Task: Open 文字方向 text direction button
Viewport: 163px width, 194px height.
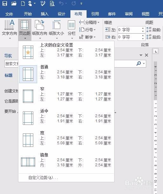Action: pyautogui.click(x=10, y=30)
